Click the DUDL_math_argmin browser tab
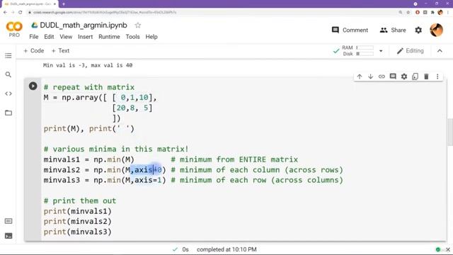453x255 pixels. tap(29, 4)
